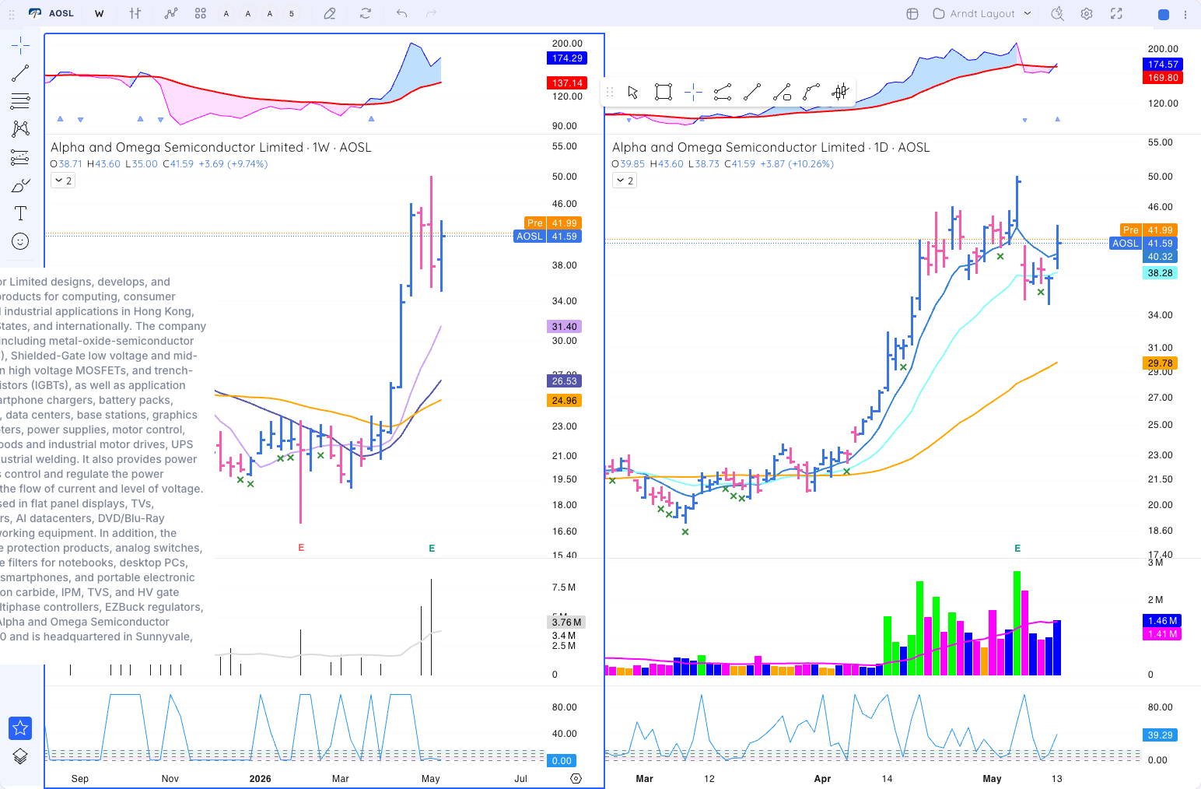
Task: Click the AOSL 41.59 price label on daily chart
Action: pyautogui.click(x=1145, y=244)
